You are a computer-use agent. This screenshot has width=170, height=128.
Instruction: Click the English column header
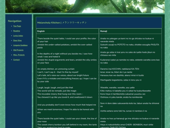[41, 31]
